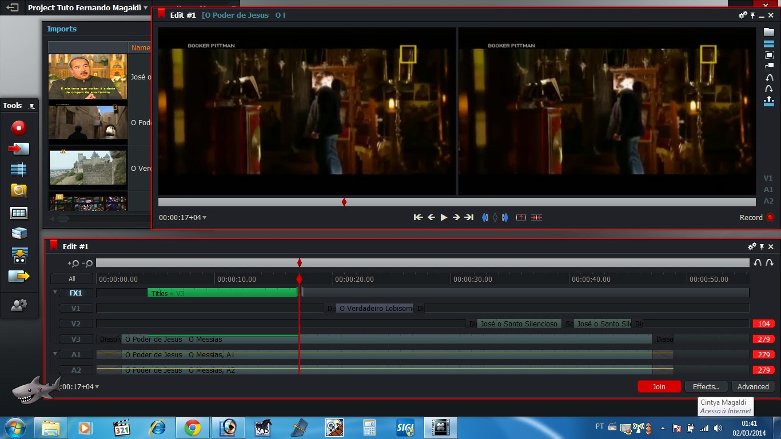Open Google Chrome from the Windows taskbar
Screen dimensions: 781x439
193,428
